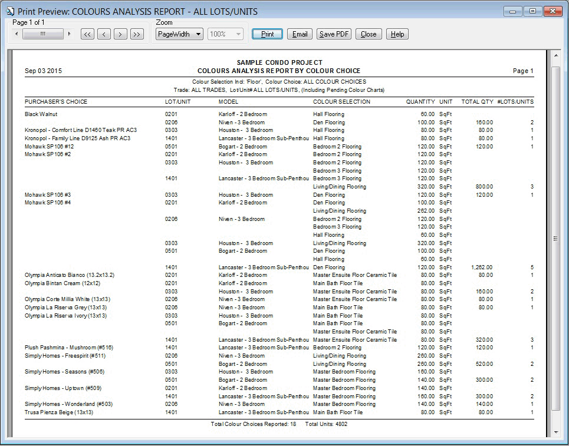Click the vertical scrollbar up arrow

[555, 55]
